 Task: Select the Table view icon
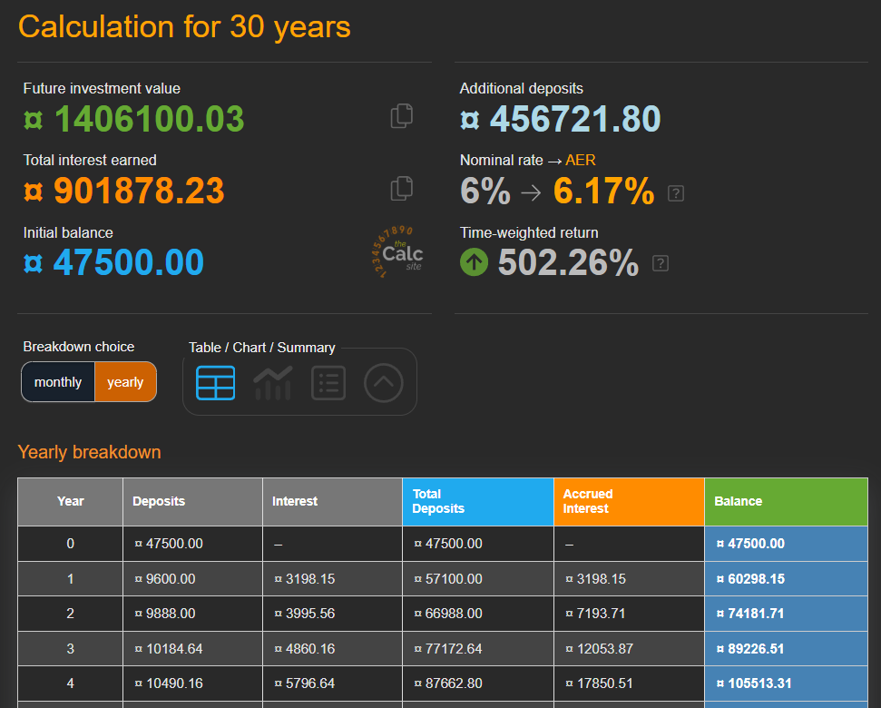tap(215, 382)
